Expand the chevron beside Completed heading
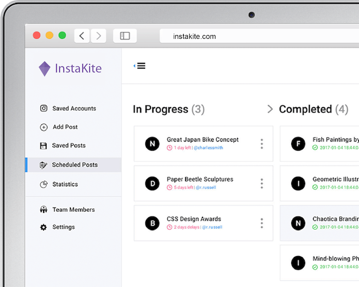359x287 pixels. (270, 109)
